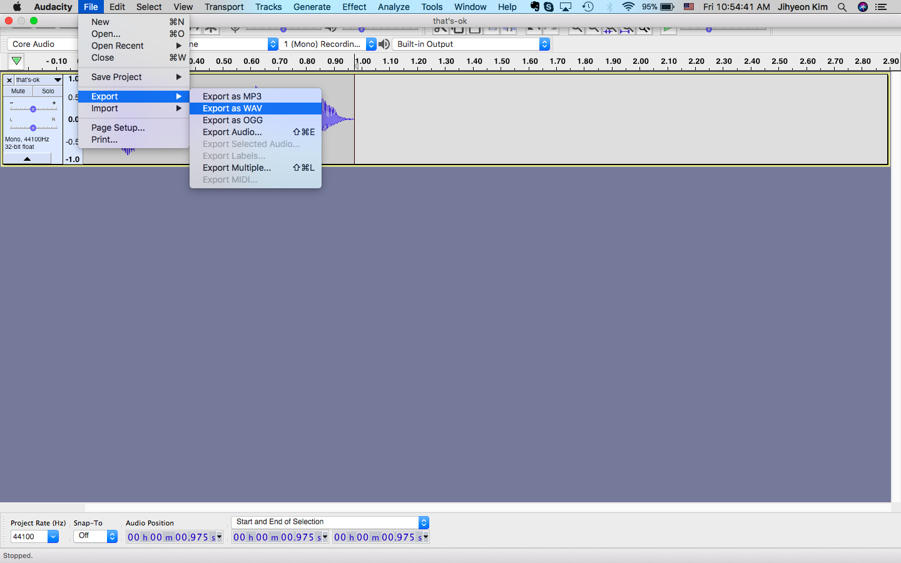Open the Project Rate 44100 dropdown
Viewport: 901px width, 563px height.
coord(53,537)
